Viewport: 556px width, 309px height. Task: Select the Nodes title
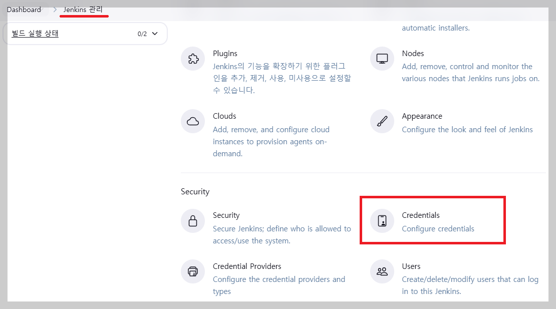coord(413,54)
